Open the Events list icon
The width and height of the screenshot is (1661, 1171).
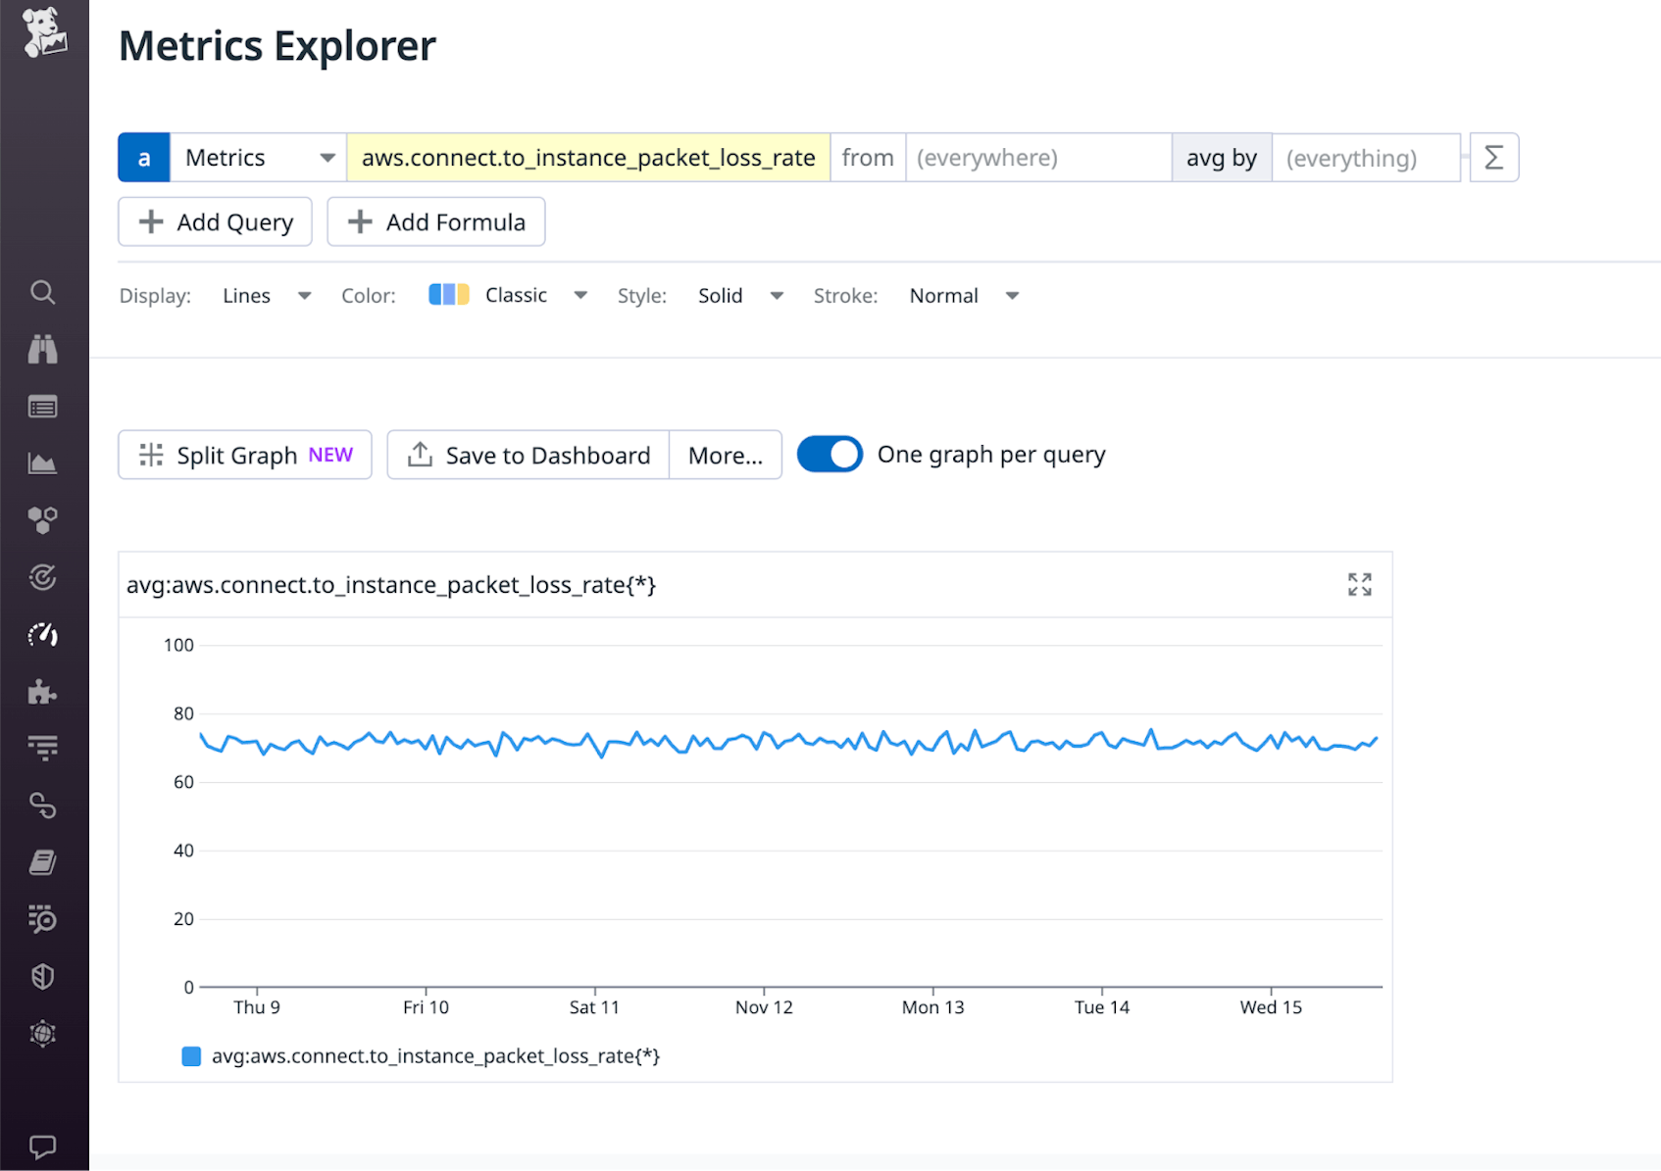pyautogui.click(x=43, y=406)
